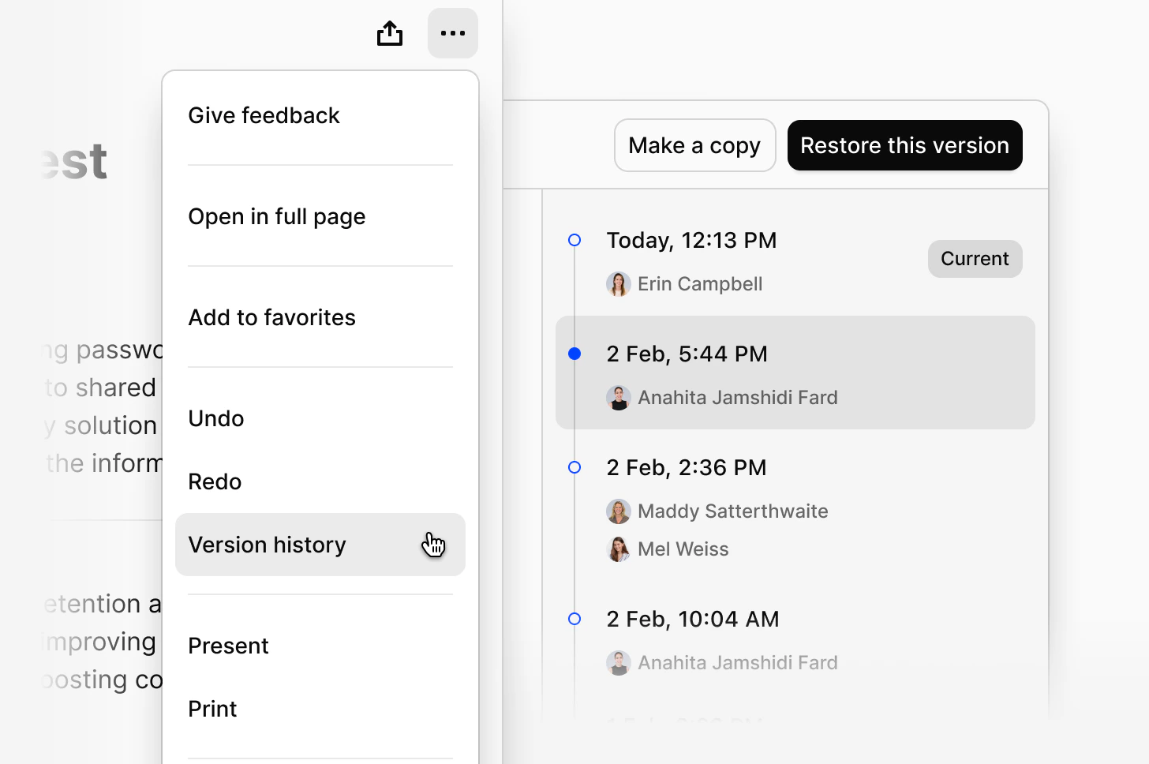Click Mel Weiss's avatar
The image size is (1149, 764).
click(x=619, y=549)
